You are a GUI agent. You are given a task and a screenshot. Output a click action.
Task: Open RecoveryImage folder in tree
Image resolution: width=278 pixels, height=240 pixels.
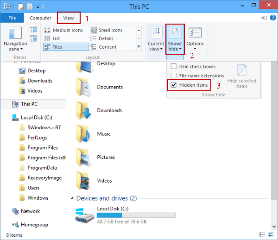point(40,178)
